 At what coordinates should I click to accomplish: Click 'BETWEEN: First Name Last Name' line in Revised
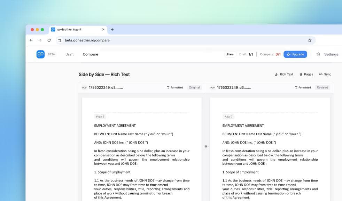point(262,134)
